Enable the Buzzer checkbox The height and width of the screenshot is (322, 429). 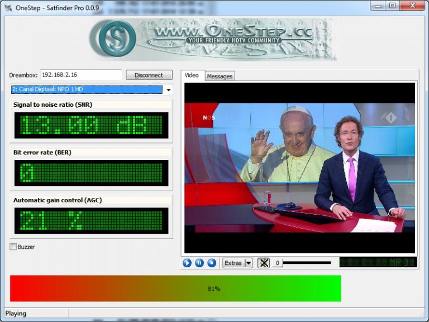(x=13, y=247)
